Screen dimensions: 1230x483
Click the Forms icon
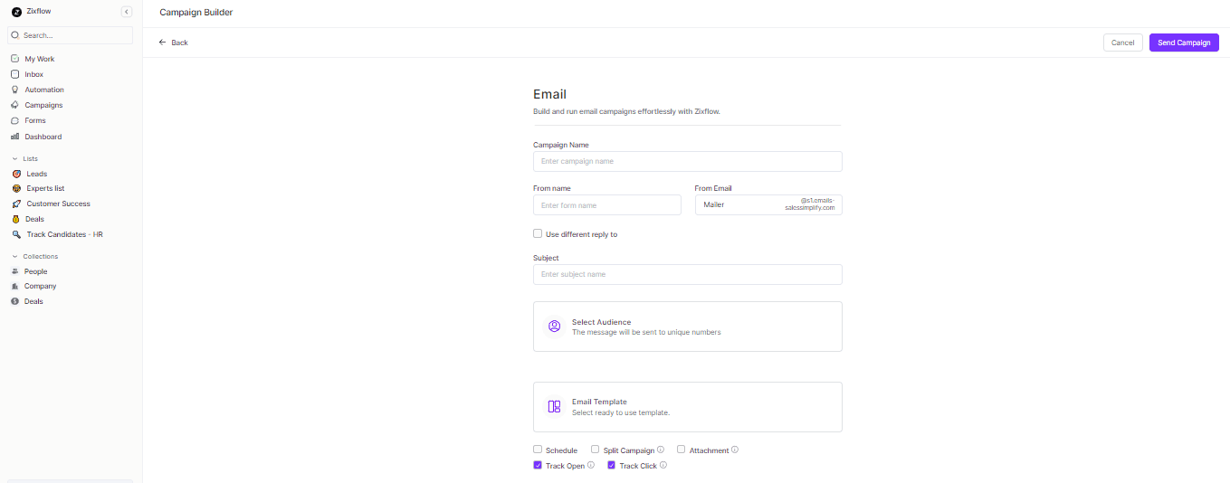click(15, 120)
